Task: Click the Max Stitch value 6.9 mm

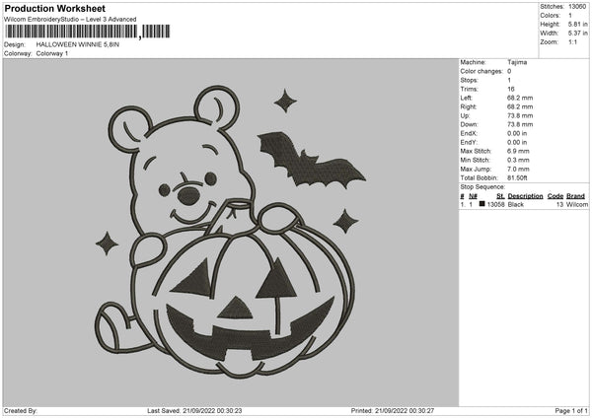Action: [x=518, y=151]
